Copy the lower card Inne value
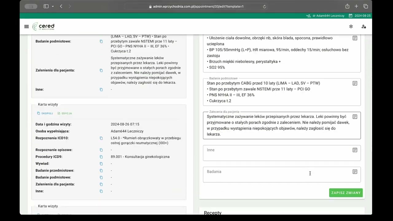Image resolution: width=393 pixels, height=221 pixels. [101, 191]
